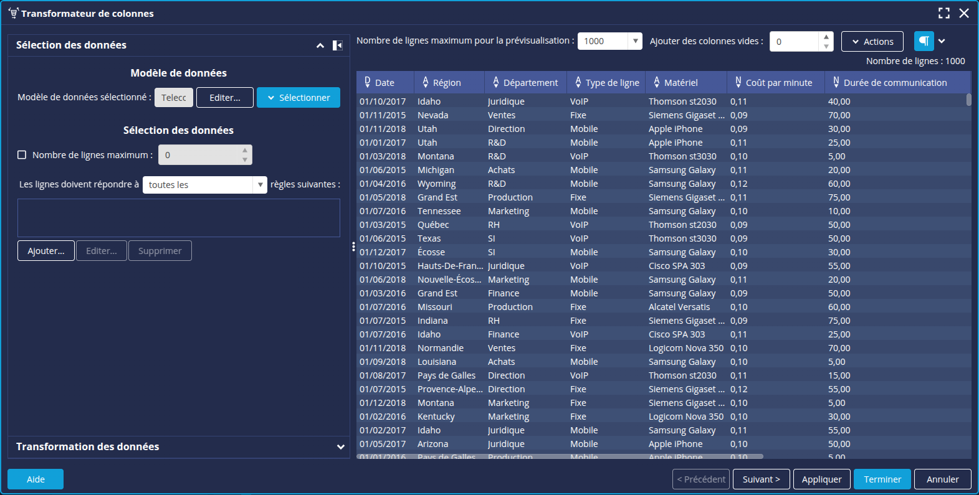Collapse the left panel with the arrow icon

[x=337, y=45]
